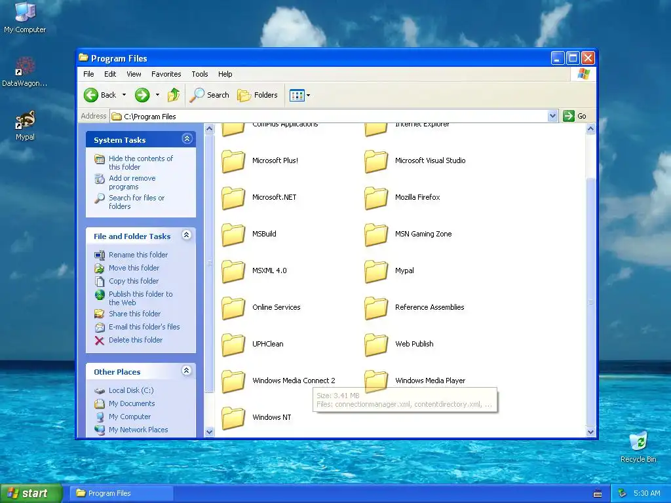Image resolution: width=671 pixels, height=503 pixels.
Task: Select the Windows NT folder icon
Action: tap(233, 419)
